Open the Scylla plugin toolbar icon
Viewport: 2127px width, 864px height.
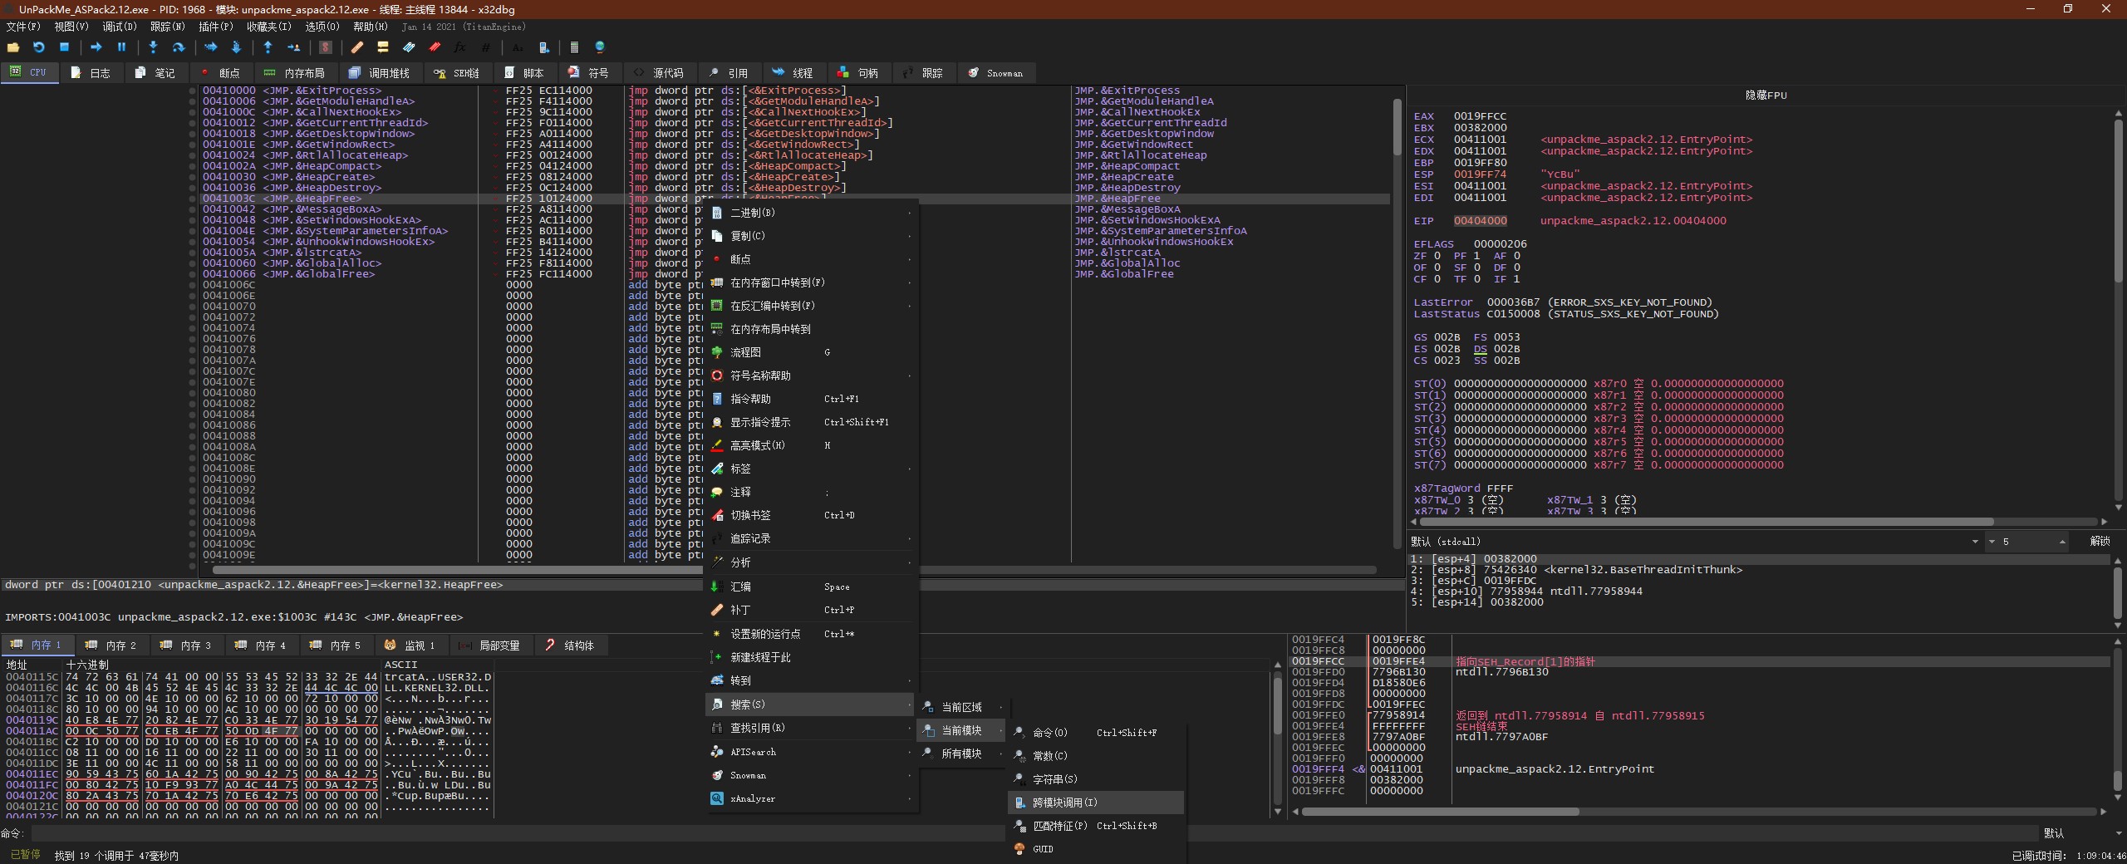point(326,47)
